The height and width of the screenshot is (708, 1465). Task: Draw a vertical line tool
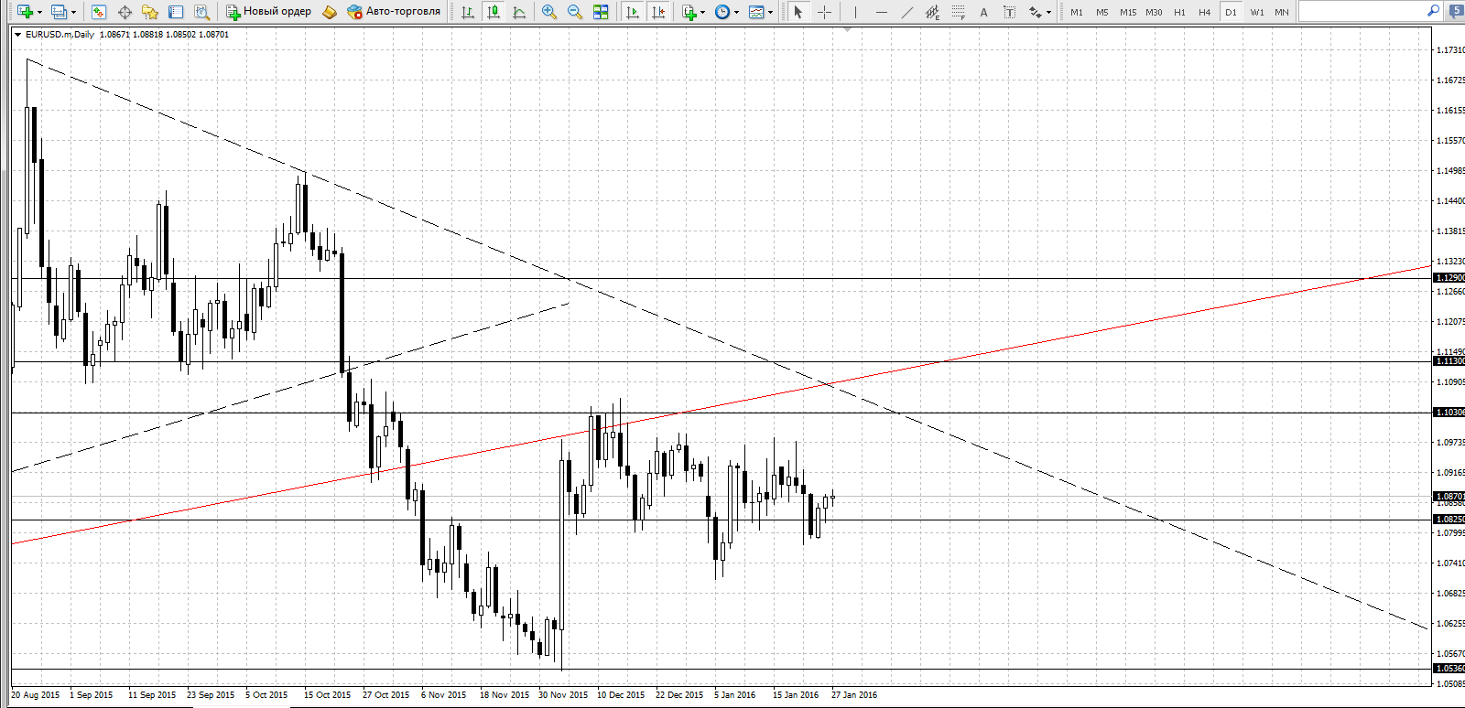tap(855, 12)
